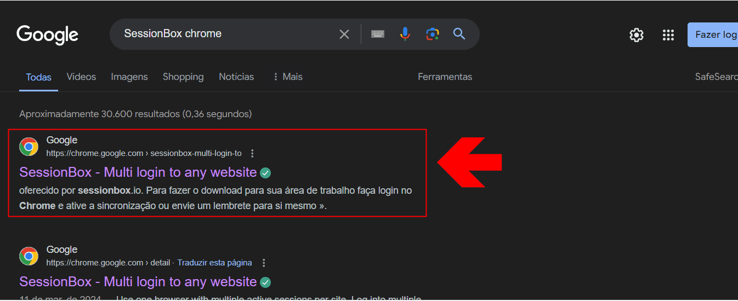
Task: Open the Ferramentas options
Action: (445, 77)
